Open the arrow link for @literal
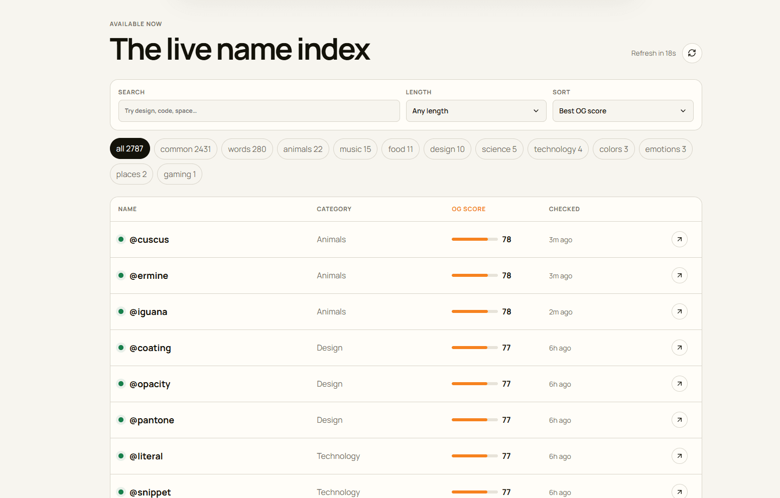This screenshot has height=498, width=780. click(679, 456)
